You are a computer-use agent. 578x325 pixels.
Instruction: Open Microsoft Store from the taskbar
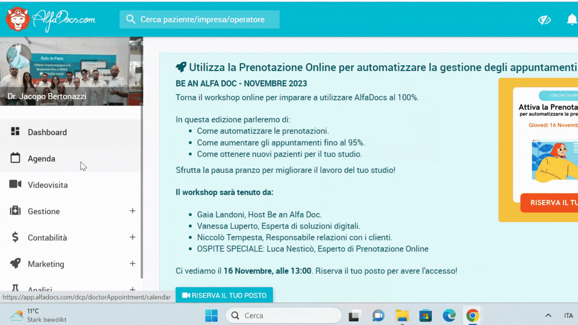(425, 316)
